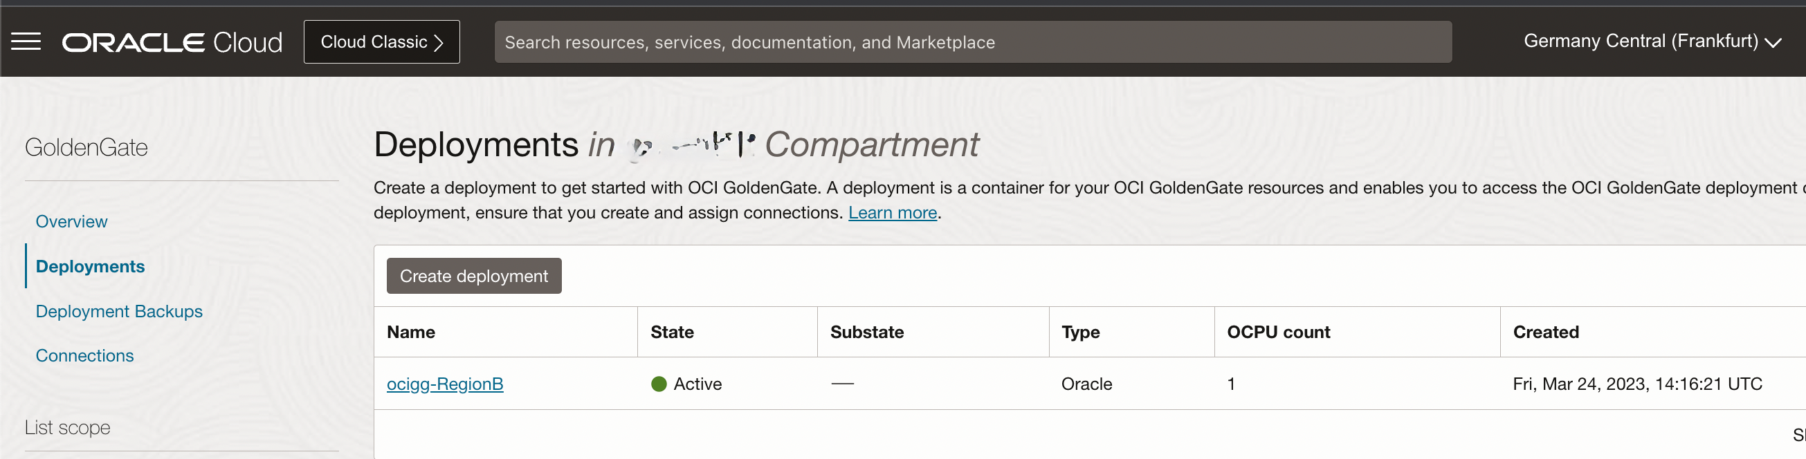1806x459 pixels.
Task: Open the Cloud Classic button
Action: tap(381, 42)
